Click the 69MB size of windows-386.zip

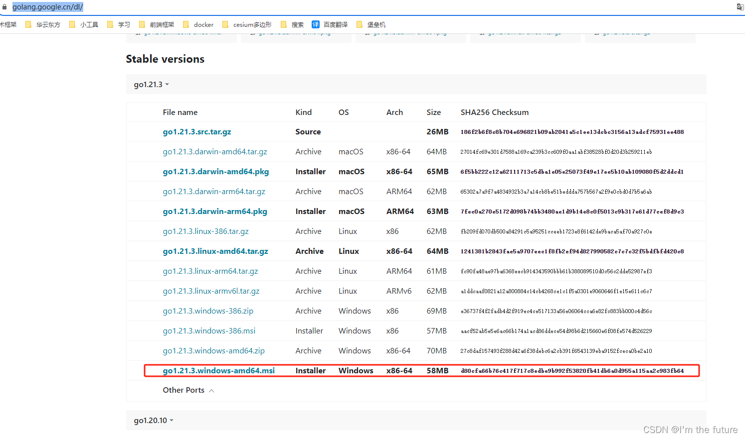point(436,311)
